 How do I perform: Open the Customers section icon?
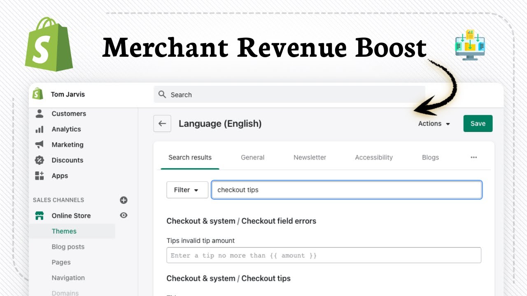coord(40,113)
